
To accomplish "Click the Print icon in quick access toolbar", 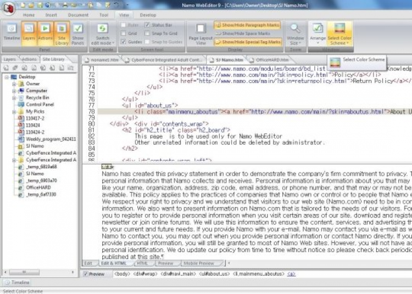I will tap(65, 5).
